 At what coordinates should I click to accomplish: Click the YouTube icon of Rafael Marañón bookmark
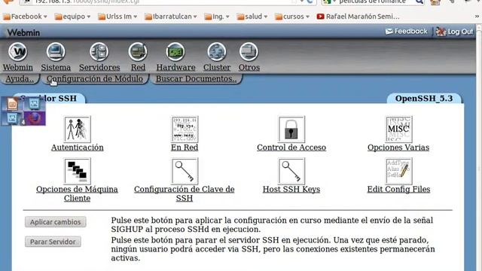click(x=320, y=17)
